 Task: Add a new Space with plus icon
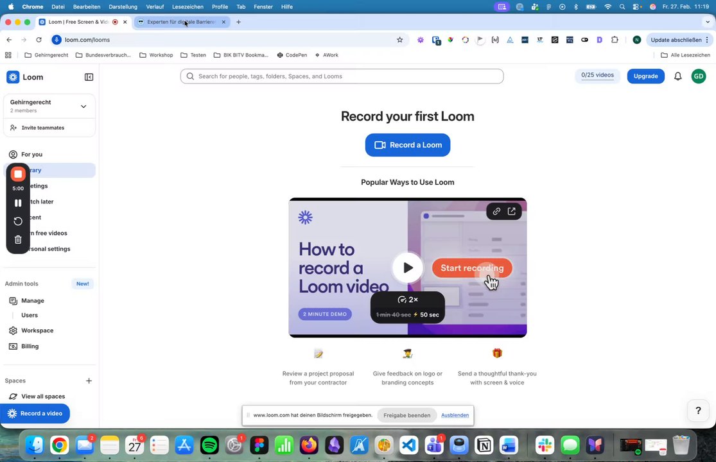[x=89, y=381]
